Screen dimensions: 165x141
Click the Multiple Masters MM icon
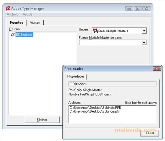coord(95,31)
